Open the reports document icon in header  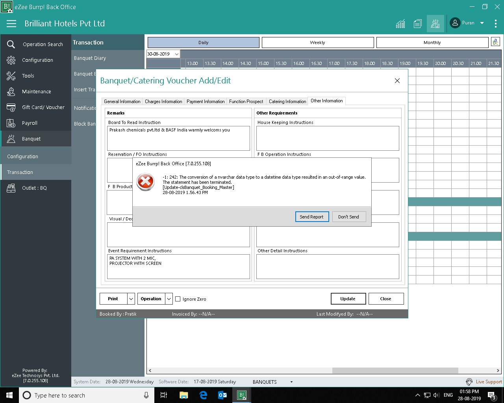click(418, 24)
